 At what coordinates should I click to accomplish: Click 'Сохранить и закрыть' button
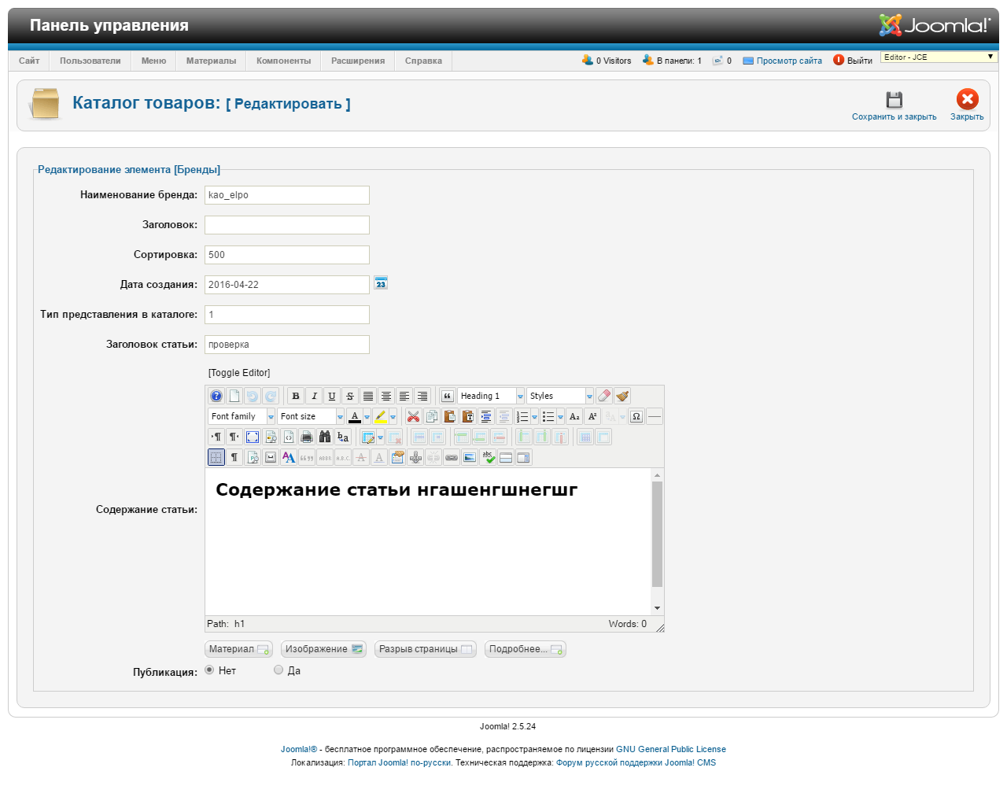[x=894, y=105]
